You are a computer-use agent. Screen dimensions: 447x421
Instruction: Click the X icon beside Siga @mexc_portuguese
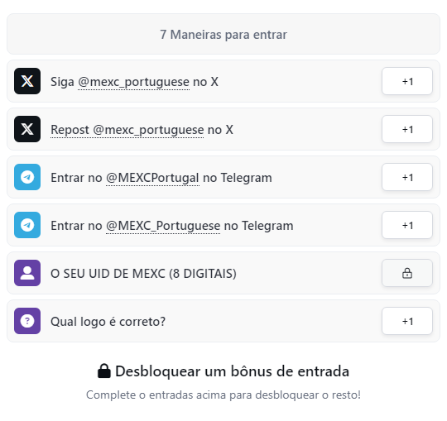click(27, 81)
